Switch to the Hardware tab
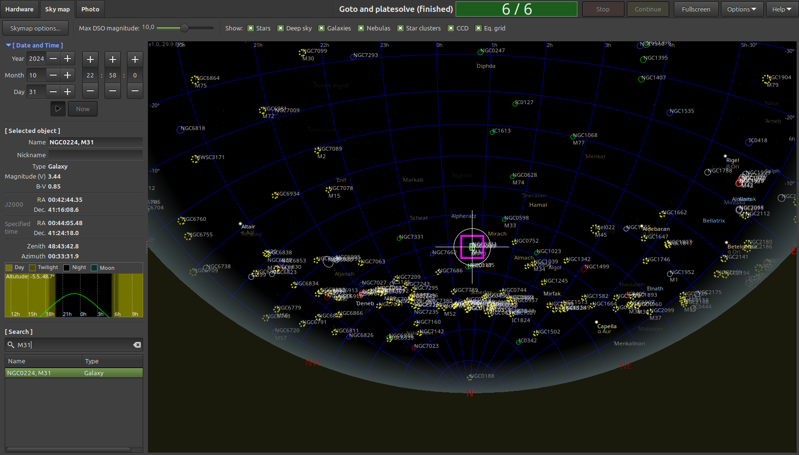 (19, 9)
